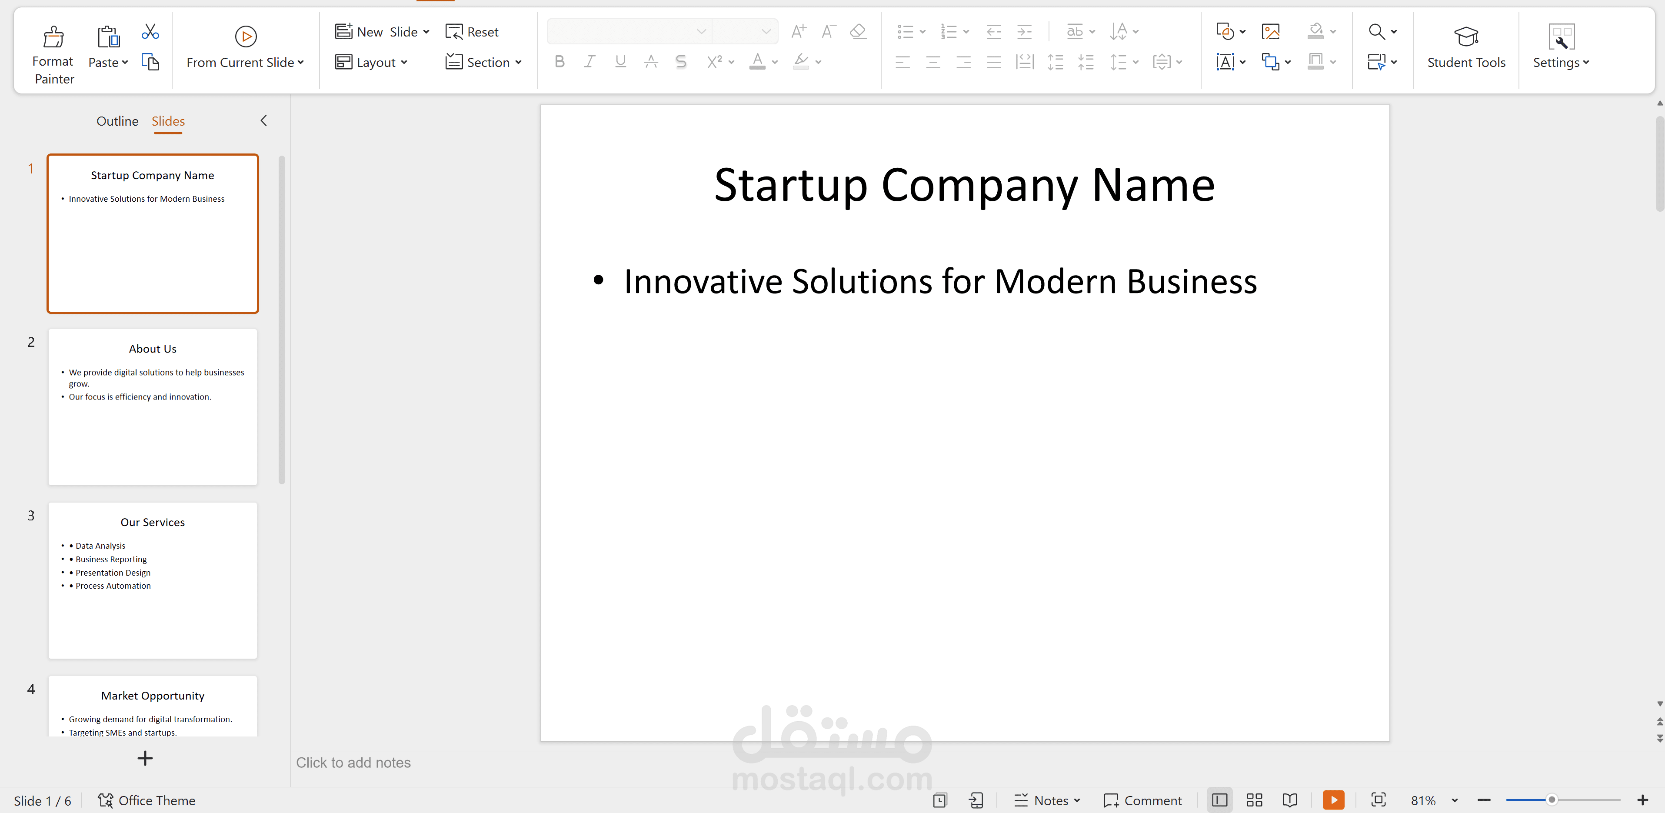Toggle align text right
This screenshot has width=1665, height=813.
coord(963,62)
